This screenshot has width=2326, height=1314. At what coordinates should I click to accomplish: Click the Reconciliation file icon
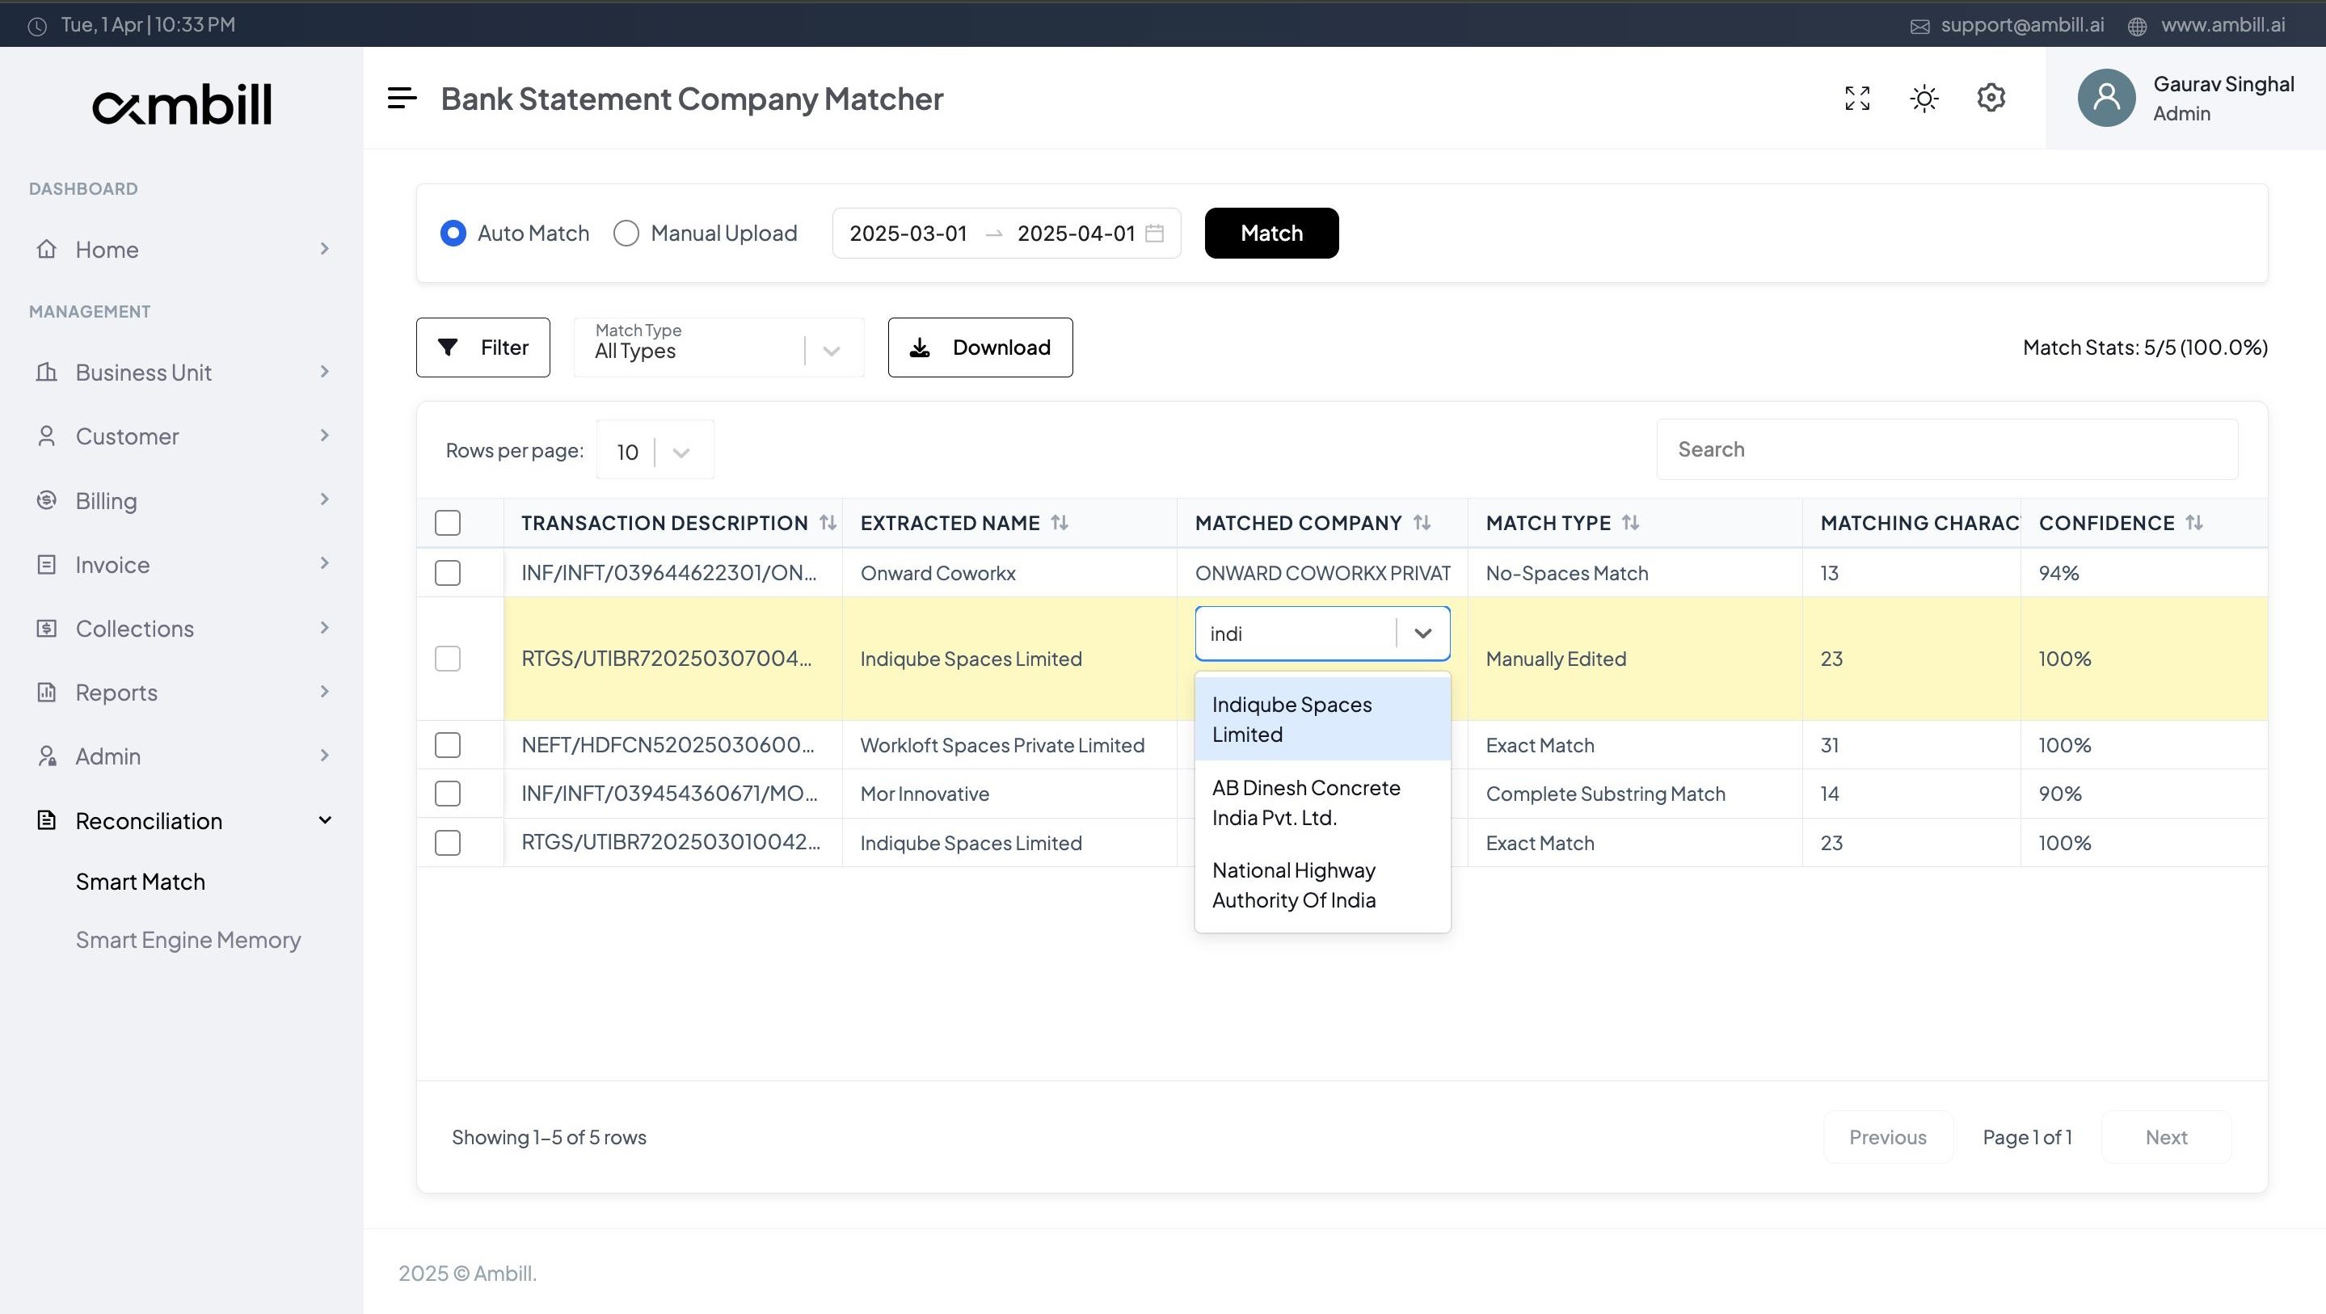pyautogui.click(x=46, y=820)
